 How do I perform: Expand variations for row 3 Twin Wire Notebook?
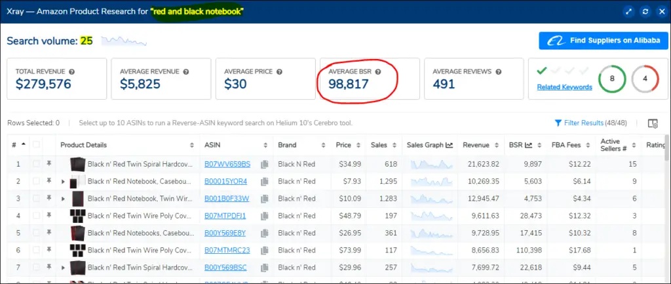pyautogui.click(x=64, y=199)
